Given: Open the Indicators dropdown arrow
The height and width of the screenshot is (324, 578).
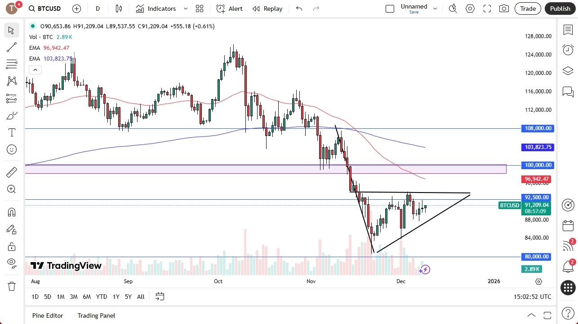Looking at the screenshot, I should (x=185, y=9).
